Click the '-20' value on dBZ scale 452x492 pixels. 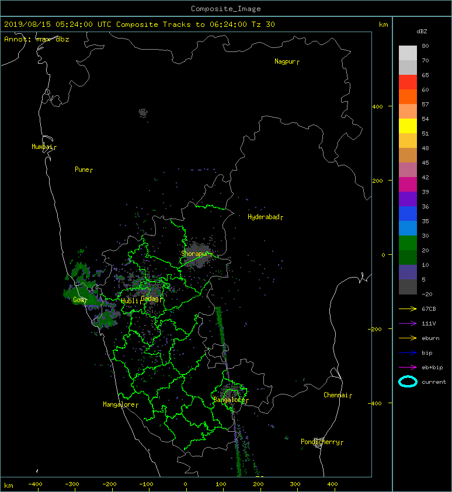[427, 294]
